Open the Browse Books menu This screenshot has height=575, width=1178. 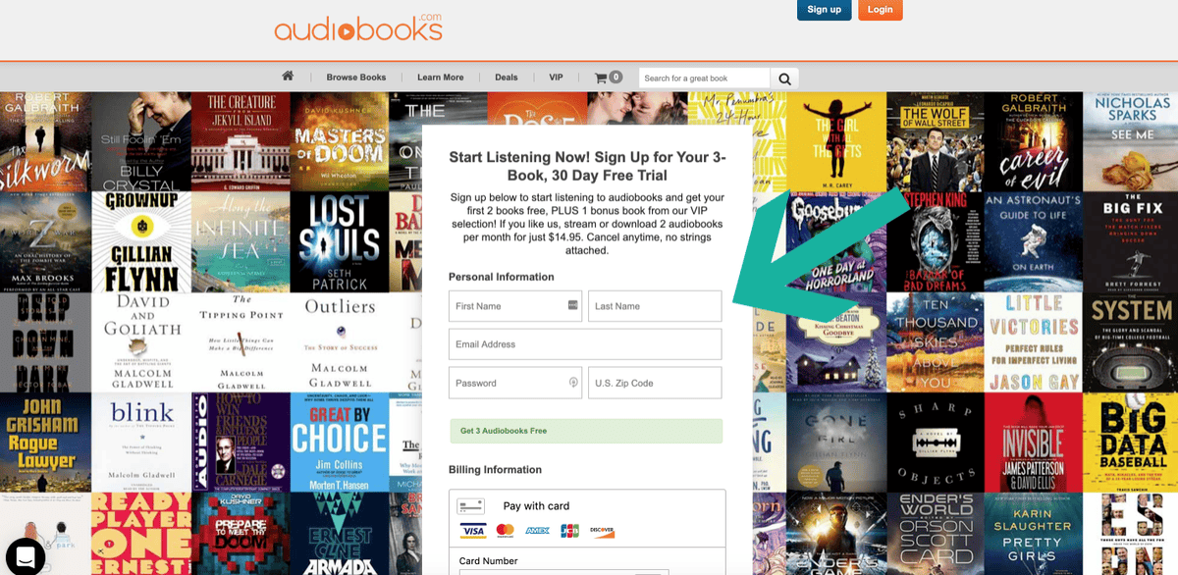pyautogui.click(x=356, y=78)
